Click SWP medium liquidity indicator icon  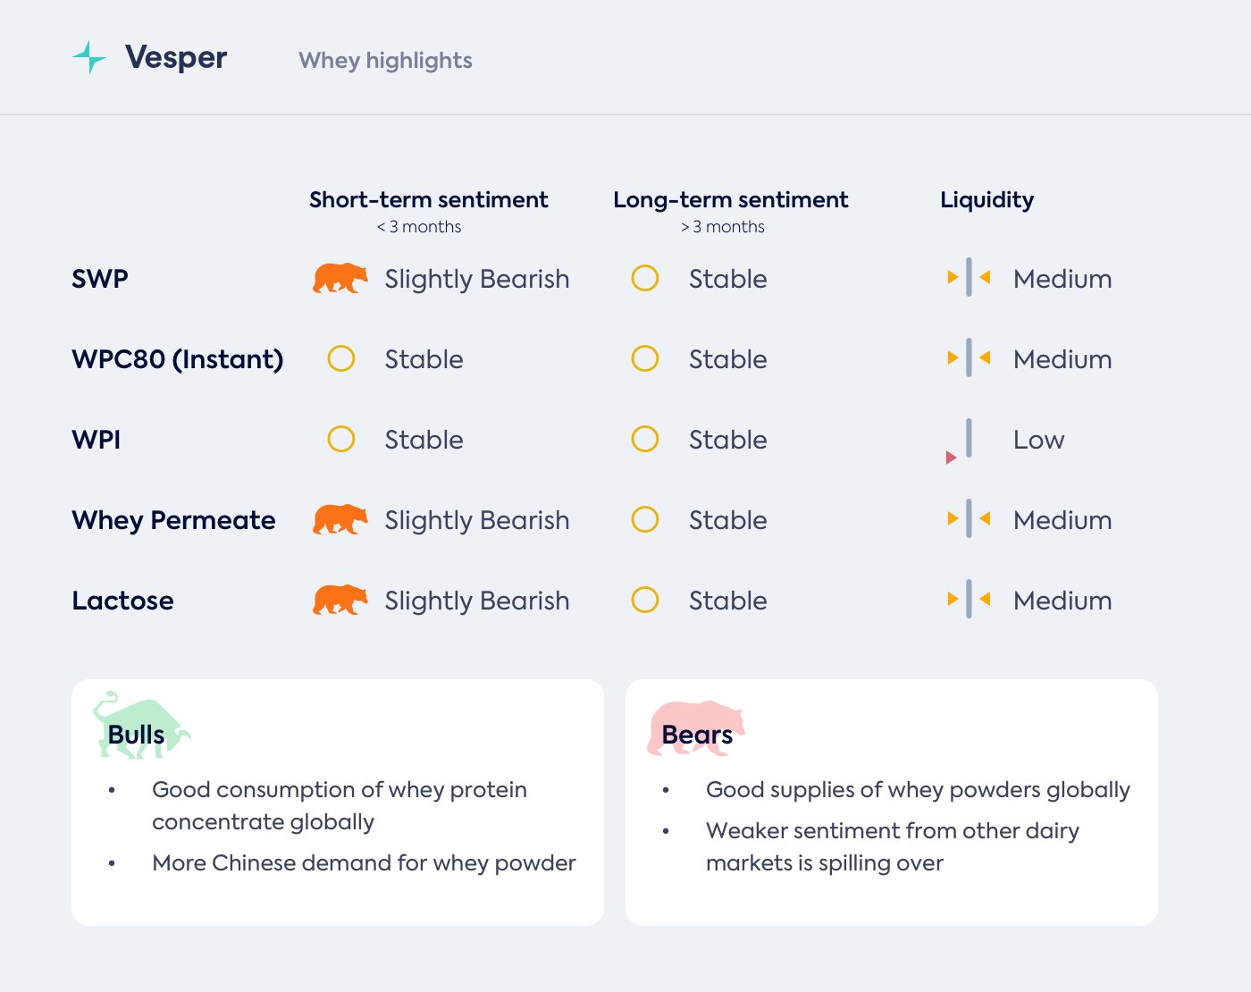pos(969,278)
